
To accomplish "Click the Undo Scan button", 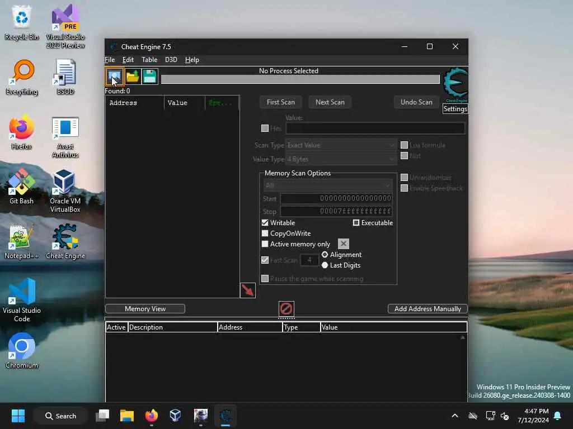I will [x=416, y=102].
